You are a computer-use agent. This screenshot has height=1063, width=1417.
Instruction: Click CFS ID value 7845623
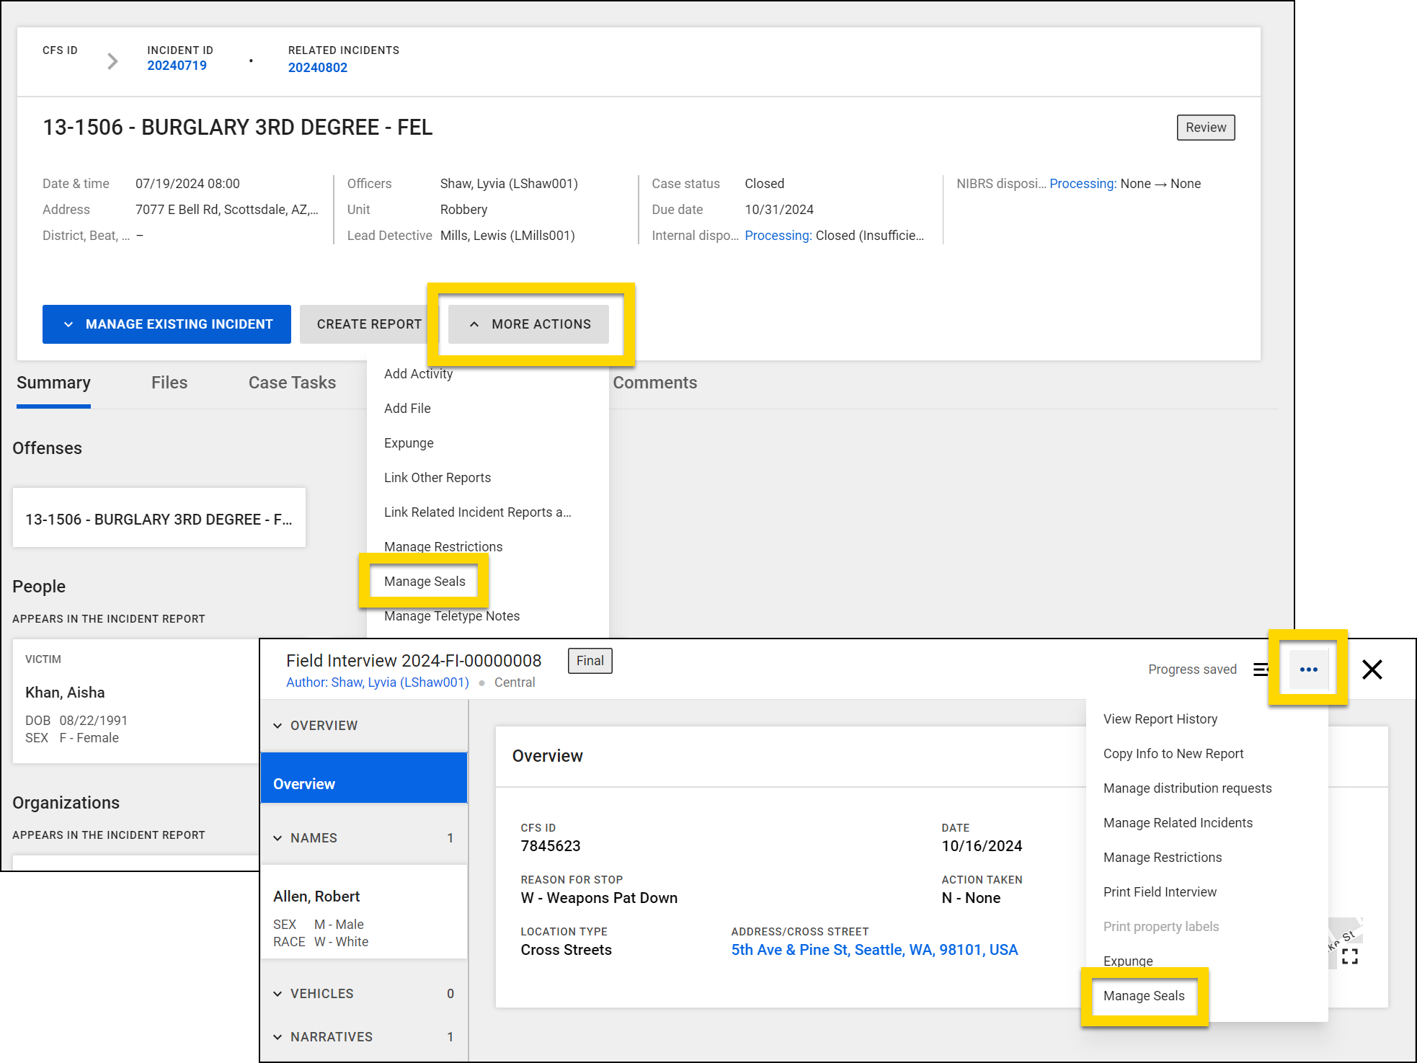point(550,846)
